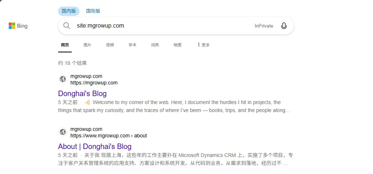Screen dimensions: 373x174
Task: Select the 视频 tab
Action: coord(110,45)
